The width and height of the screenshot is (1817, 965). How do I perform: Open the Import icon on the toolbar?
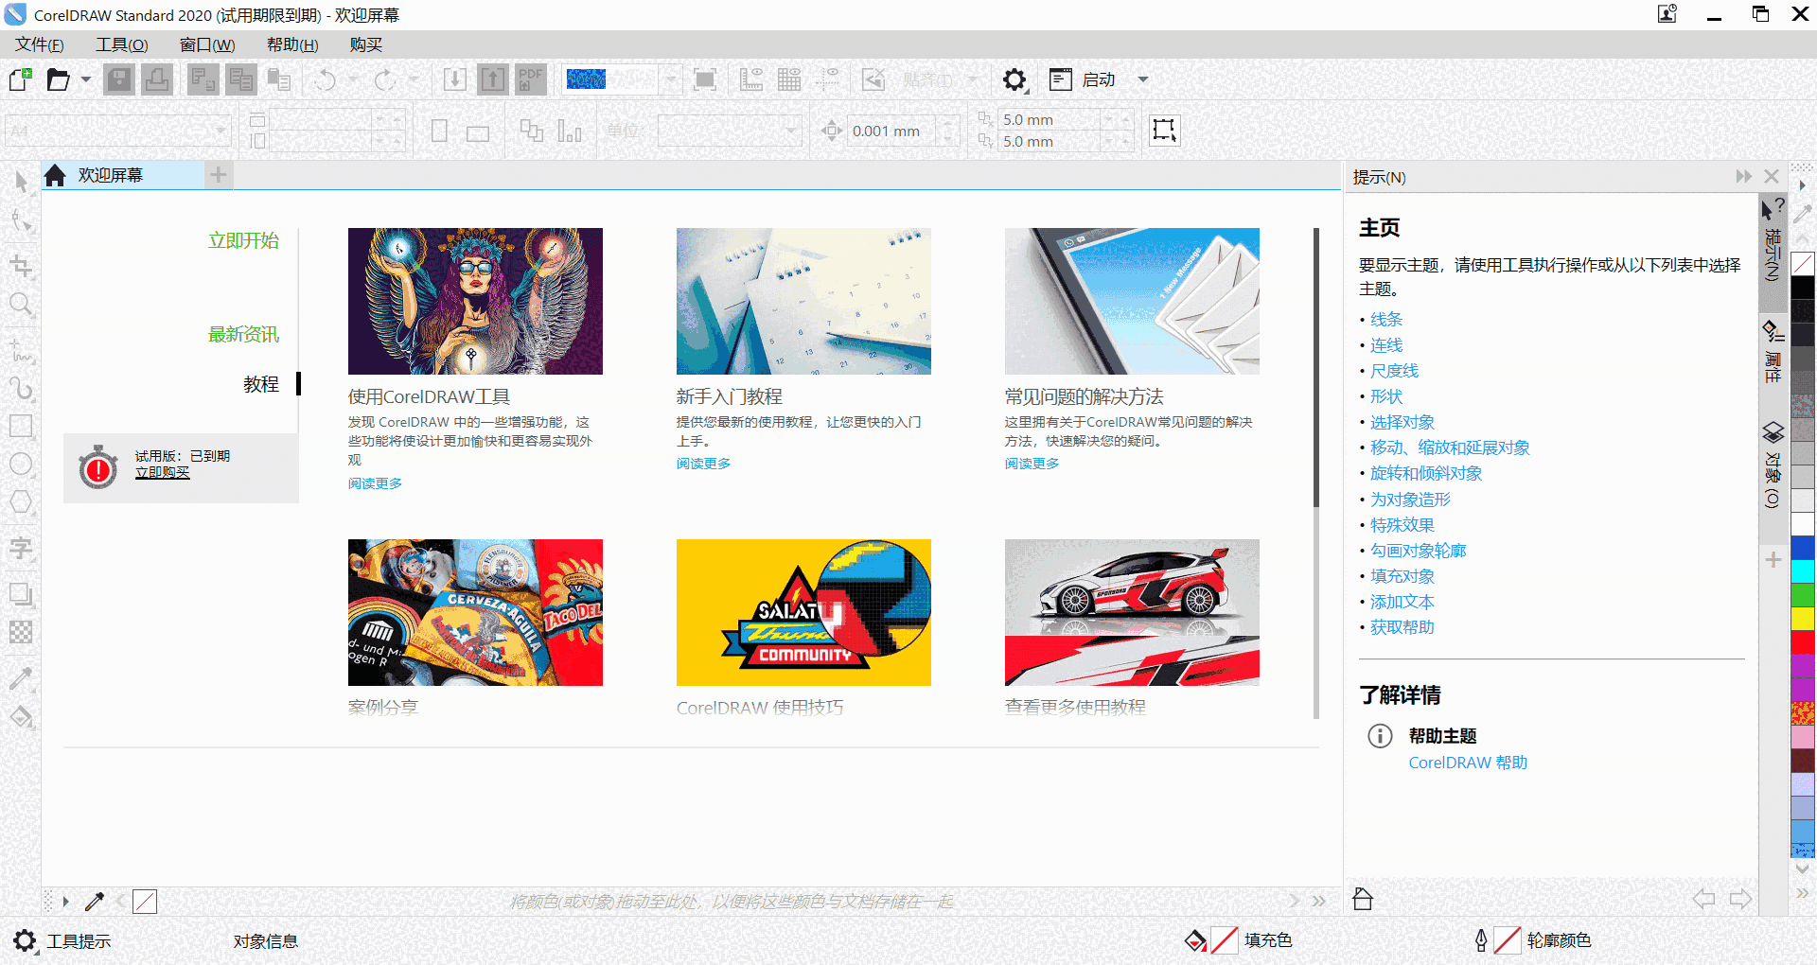pyautogui.click(x=454, y=79)
